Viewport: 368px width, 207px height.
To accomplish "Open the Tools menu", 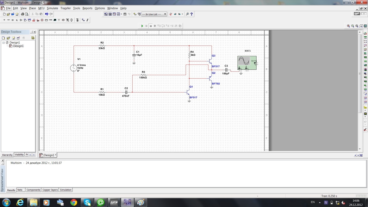I will 76,8.
